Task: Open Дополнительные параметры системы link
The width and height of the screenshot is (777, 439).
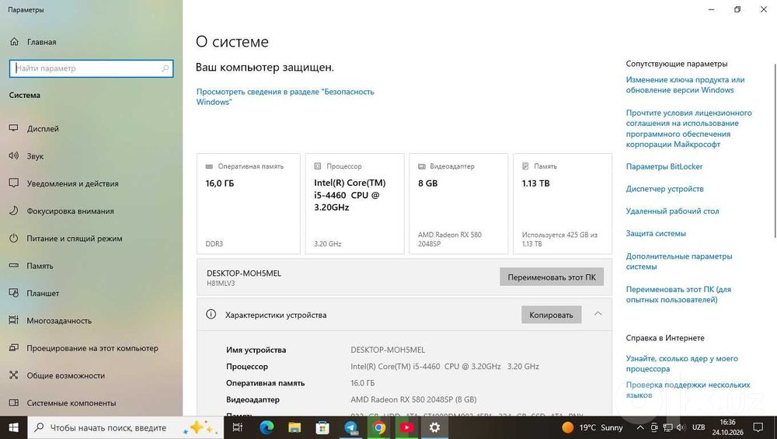Action: 679,261
